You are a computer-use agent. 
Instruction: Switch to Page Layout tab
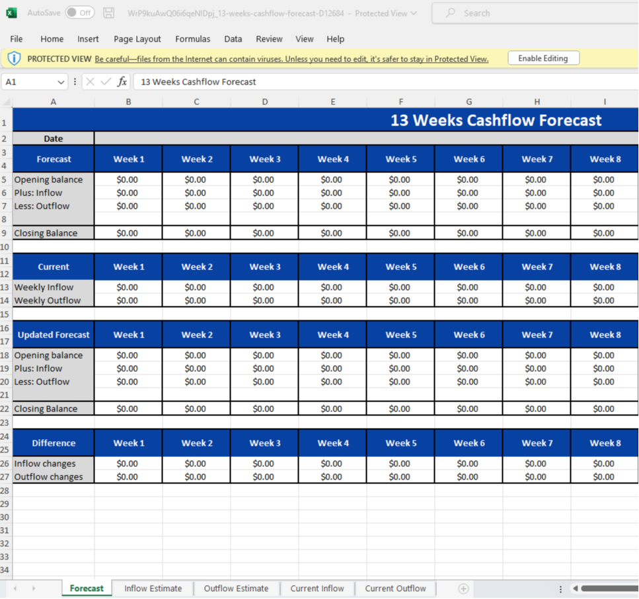(137, 39)
